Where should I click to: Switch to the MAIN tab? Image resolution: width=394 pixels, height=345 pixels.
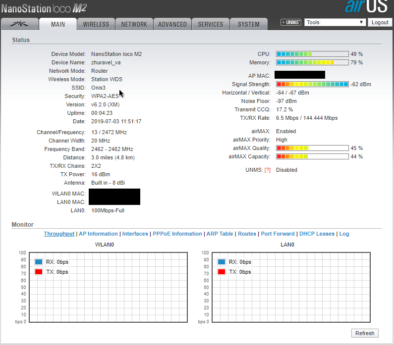[x=58, y=24]
